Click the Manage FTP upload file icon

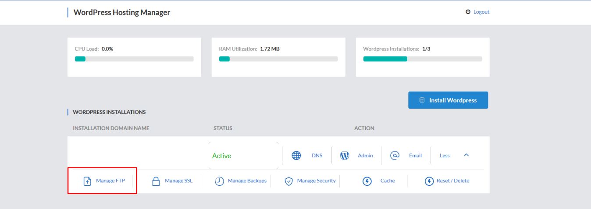tap(87, 181)
